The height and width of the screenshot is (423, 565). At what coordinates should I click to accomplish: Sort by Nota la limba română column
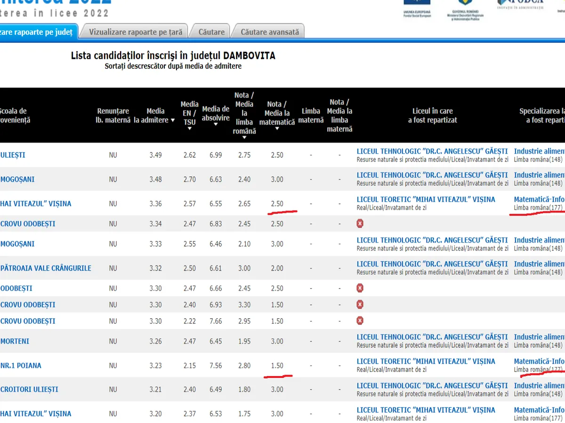coord(244,138)
